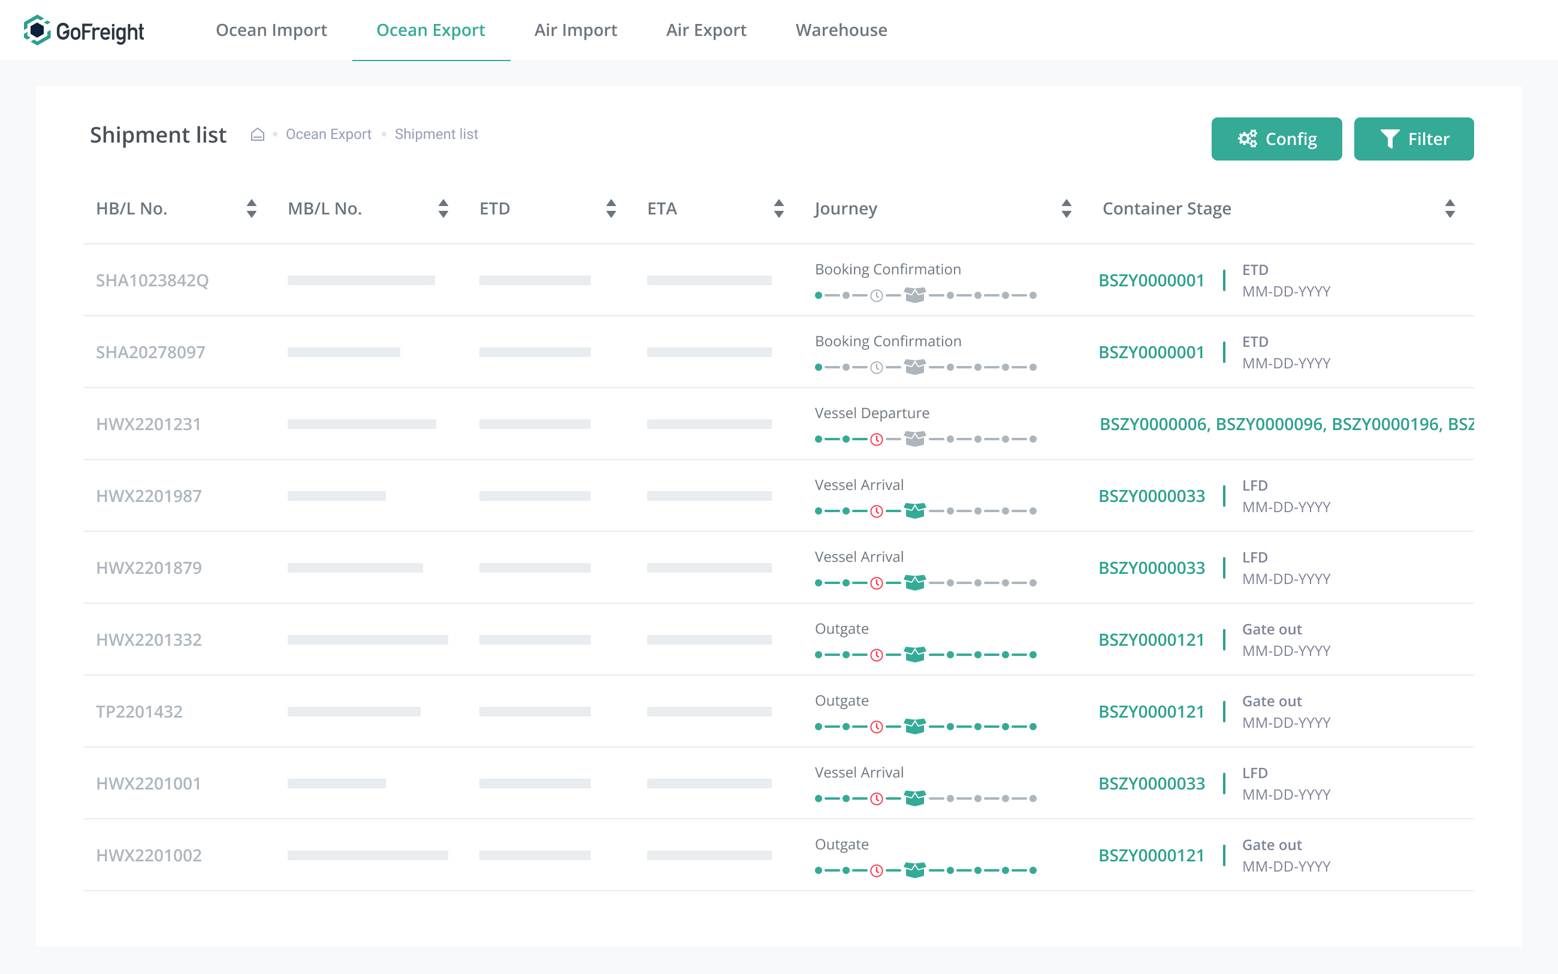
Task: Click the GoFreight logo icon
Action: point(37,31)
